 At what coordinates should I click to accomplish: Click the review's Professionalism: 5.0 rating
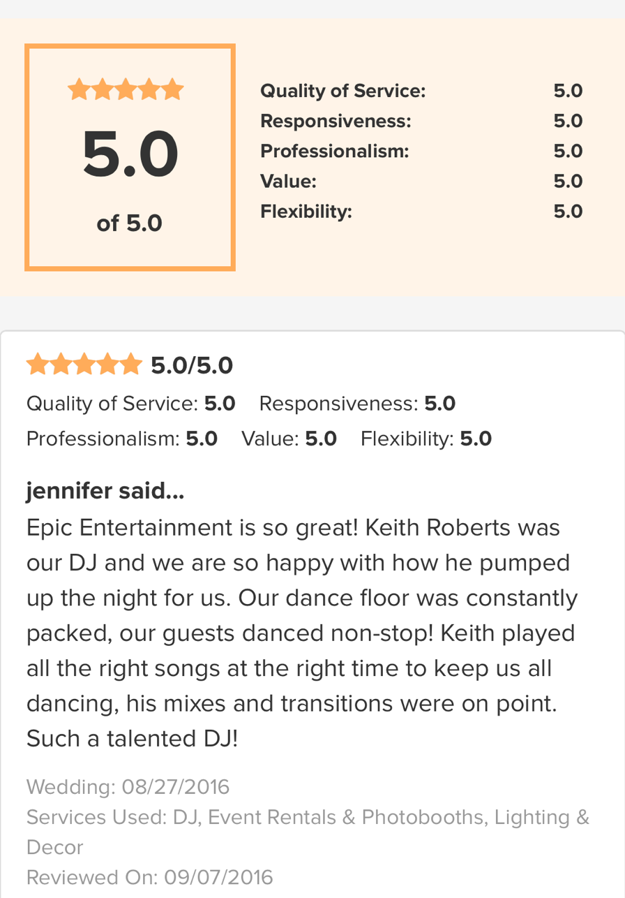click(x=122, y=439)
